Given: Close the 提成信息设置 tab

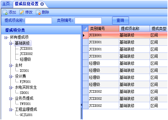Looking at the screenshot, I should pos(42,4).
